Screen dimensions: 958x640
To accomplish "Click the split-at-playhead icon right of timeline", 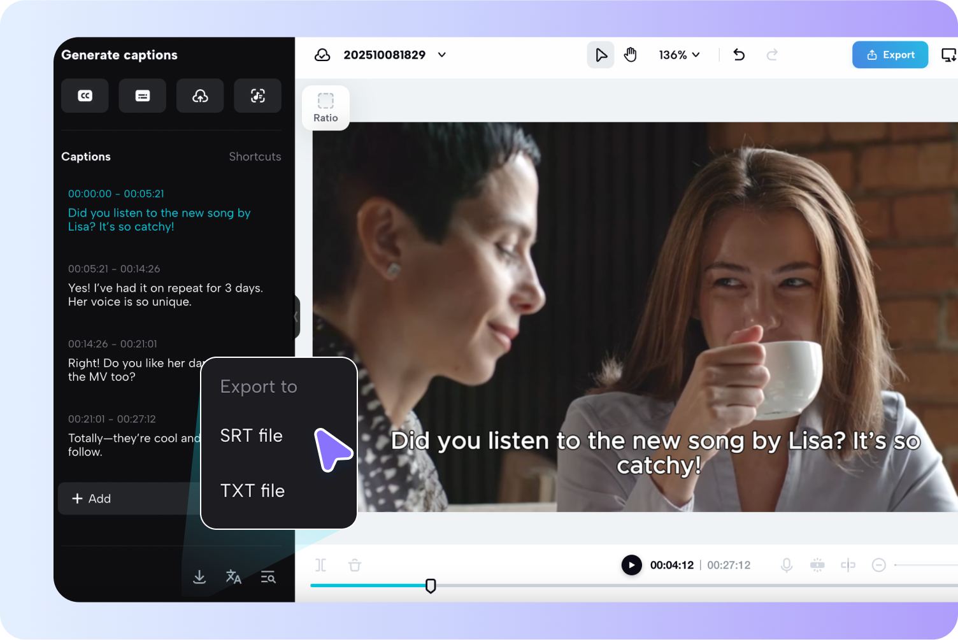I will [x=848, y=565].
